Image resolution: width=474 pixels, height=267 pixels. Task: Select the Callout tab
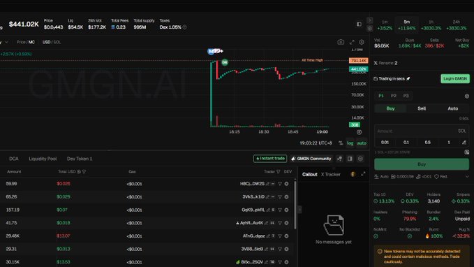309,174
